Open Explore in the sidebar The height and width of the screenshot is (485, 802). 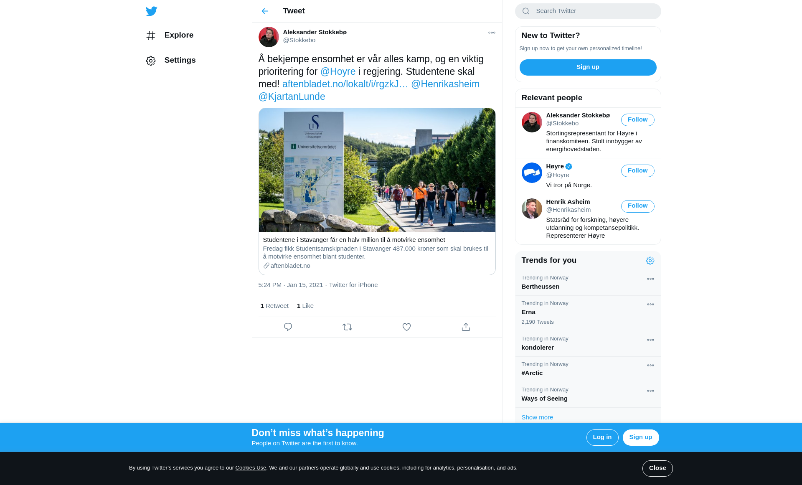(178, 36)
